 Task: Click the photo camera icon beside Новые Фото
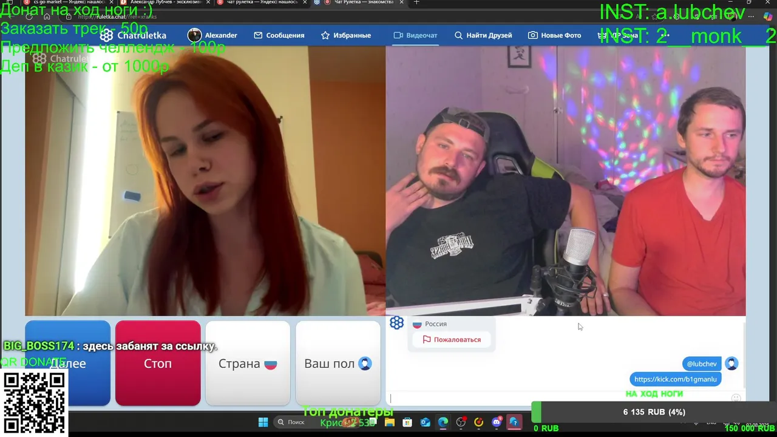pyautogui.click(x=532, y=35)
